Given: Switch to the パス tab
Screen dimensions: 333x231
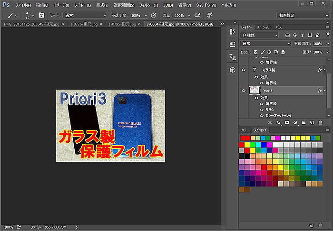Looking at the screenshot, I should point(278,27).
